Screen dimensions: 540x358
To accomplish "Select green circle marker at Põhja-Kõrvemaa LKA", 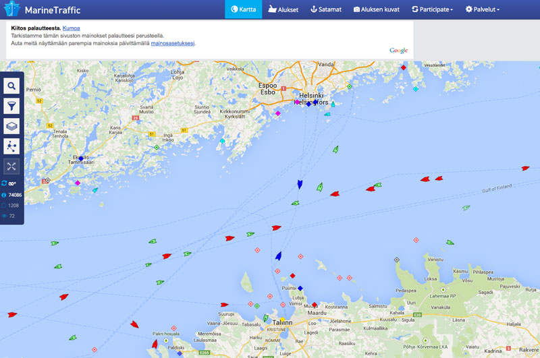I will 425,340.
